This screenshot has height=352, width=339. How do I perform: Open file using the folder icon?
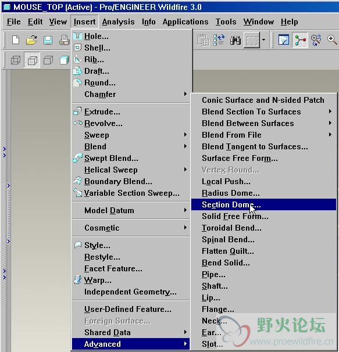[31, 40]
